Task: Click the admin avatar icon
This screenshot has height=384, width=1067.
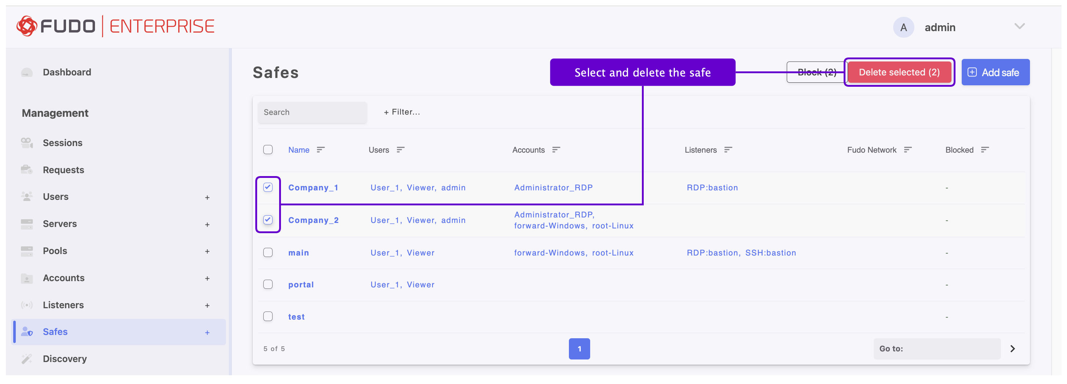Action: (x=903, y=28)
